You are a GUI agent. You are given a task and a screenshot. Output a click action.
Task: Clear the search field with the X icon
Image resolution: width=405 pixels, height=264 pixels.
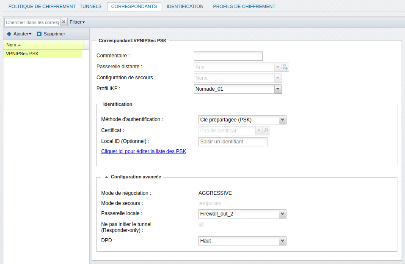pos(64,22)
